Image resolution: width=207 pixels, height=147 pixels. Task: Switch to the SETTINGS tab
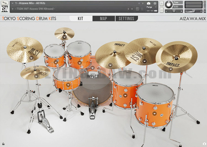tap(127, 19)
